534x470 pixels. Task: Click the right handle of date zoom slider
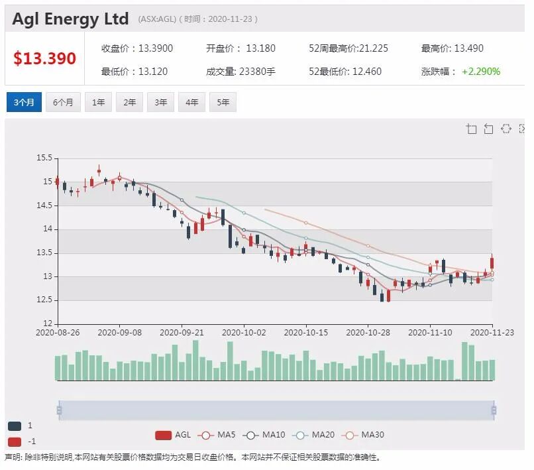click(x=494, y=410)
